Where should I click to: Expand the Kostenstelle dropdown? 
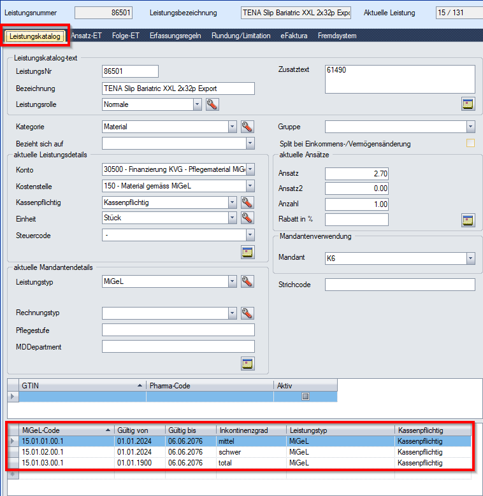point(250,186)
